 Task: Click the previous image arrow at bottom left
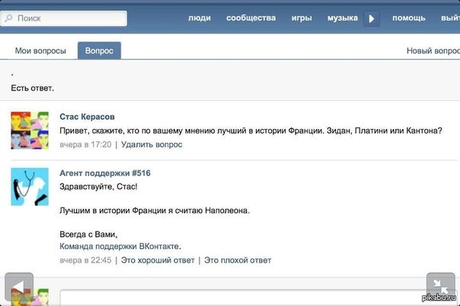[19, 288]
